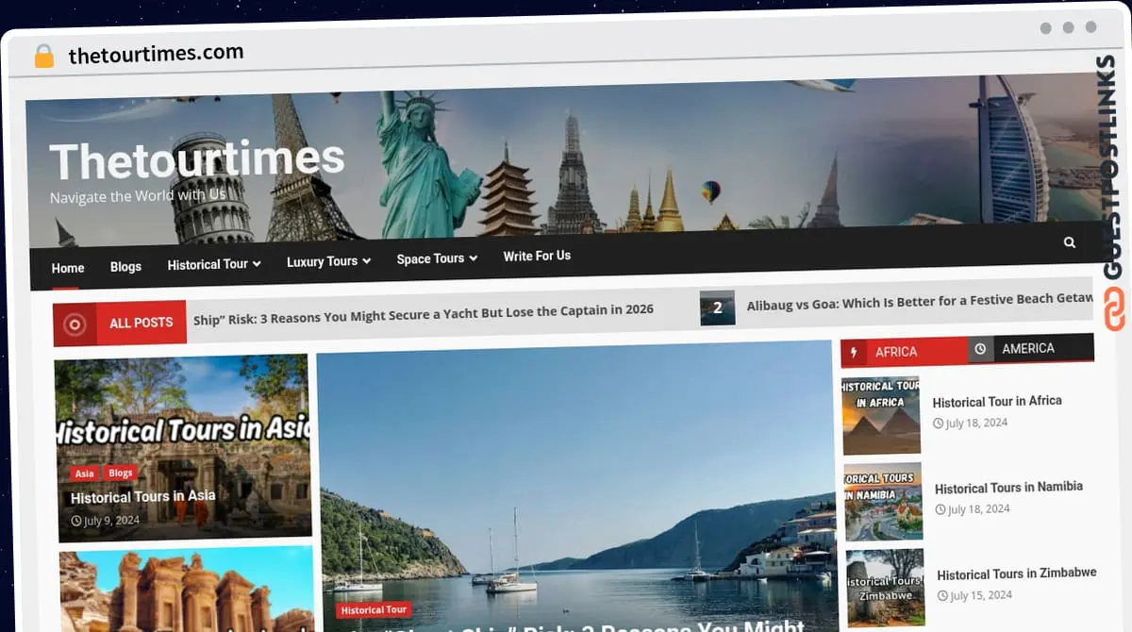
Task: Select Home in the navigation bar
Action: [x=67, y=268]
